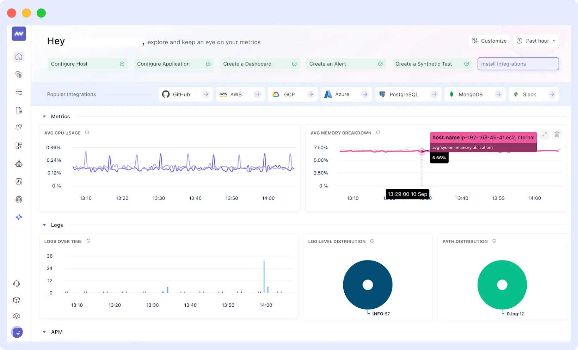The width and height of the screenshot is (578, 350).
Task: Open the Home sidebar icon
Action: coord(18,56)
